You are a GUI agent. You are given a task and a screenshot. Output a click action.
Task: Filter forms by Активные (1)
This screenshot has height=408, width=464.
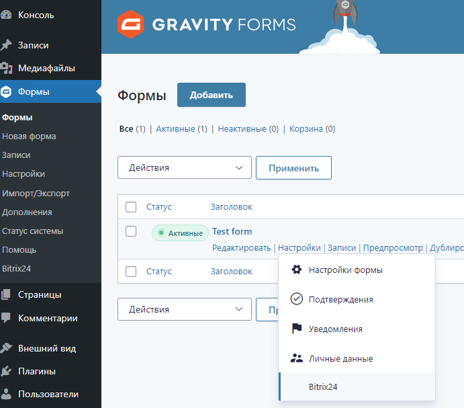[x=182, y=129]
